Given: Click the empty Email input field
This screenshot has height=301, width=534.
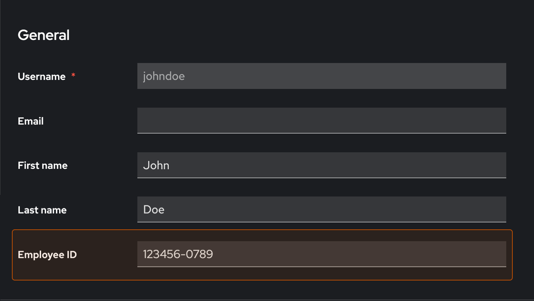Looking at the screenshot, I should coord(321,121).
